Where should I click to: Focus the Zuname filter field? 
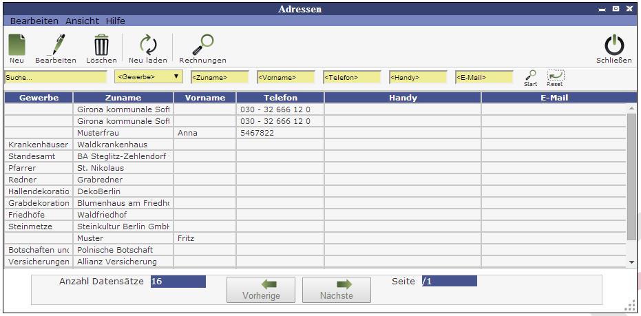[219, 78]
